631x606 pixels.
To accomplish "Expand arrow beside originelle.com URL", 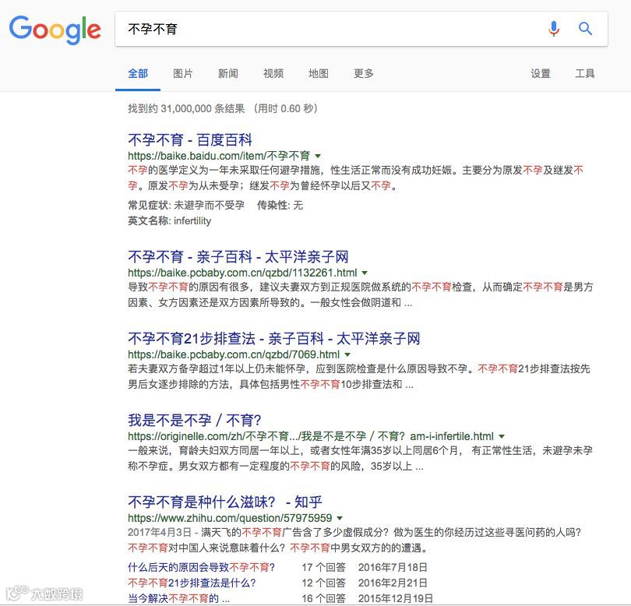I will tap(502, 436).
